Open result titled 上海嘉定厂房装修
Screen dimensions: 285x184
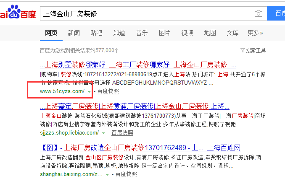[135, 106]
